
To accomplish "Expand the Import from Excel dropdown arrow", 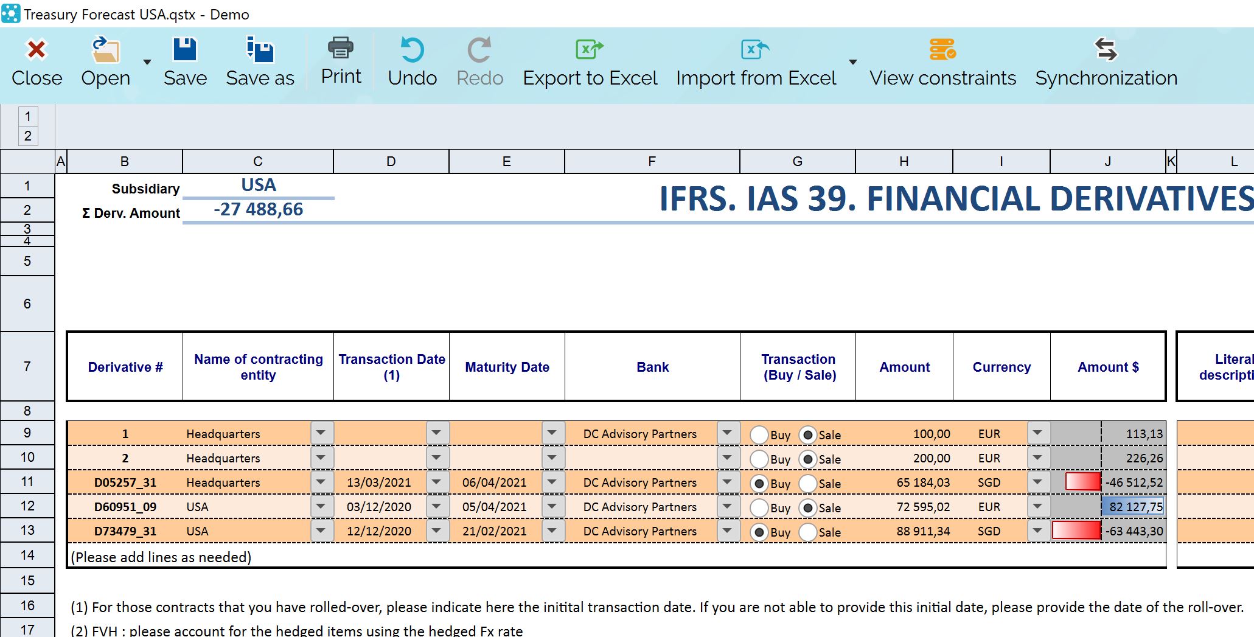I will click(x=853, y=62).
